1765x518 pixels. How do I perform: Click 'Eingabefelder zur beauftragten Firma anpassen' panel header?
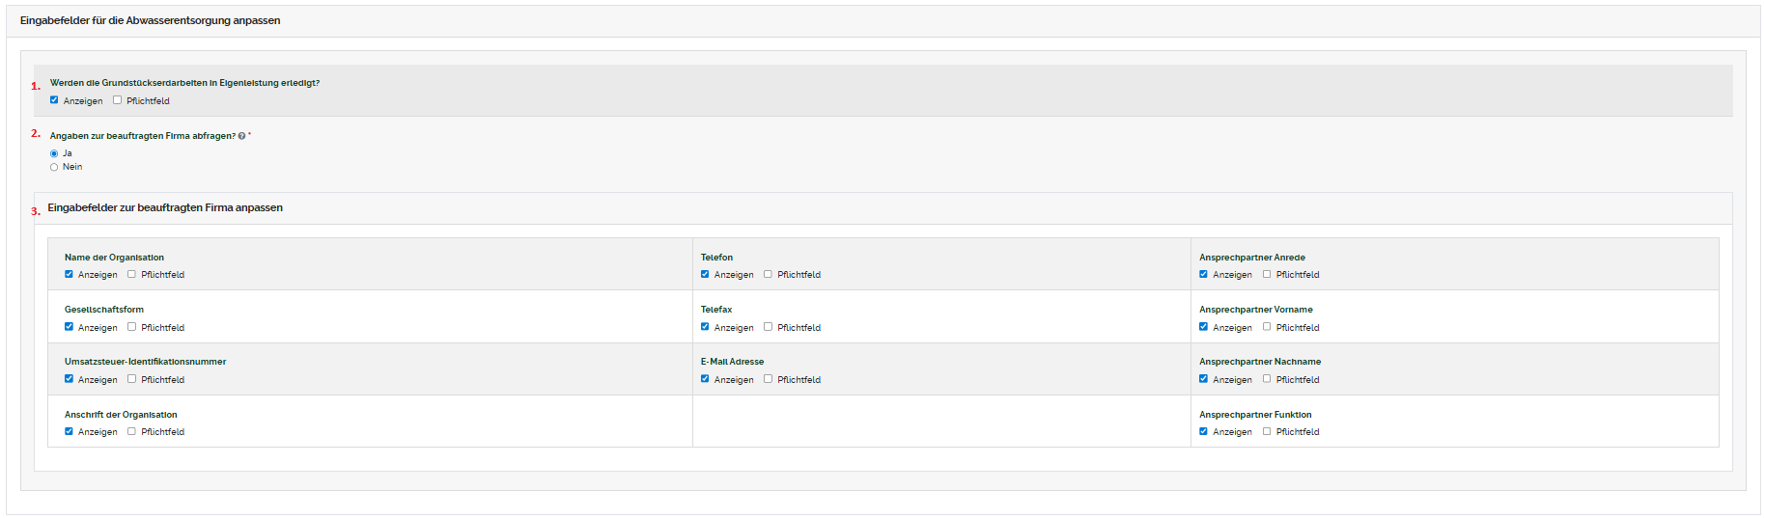(165, 207)
